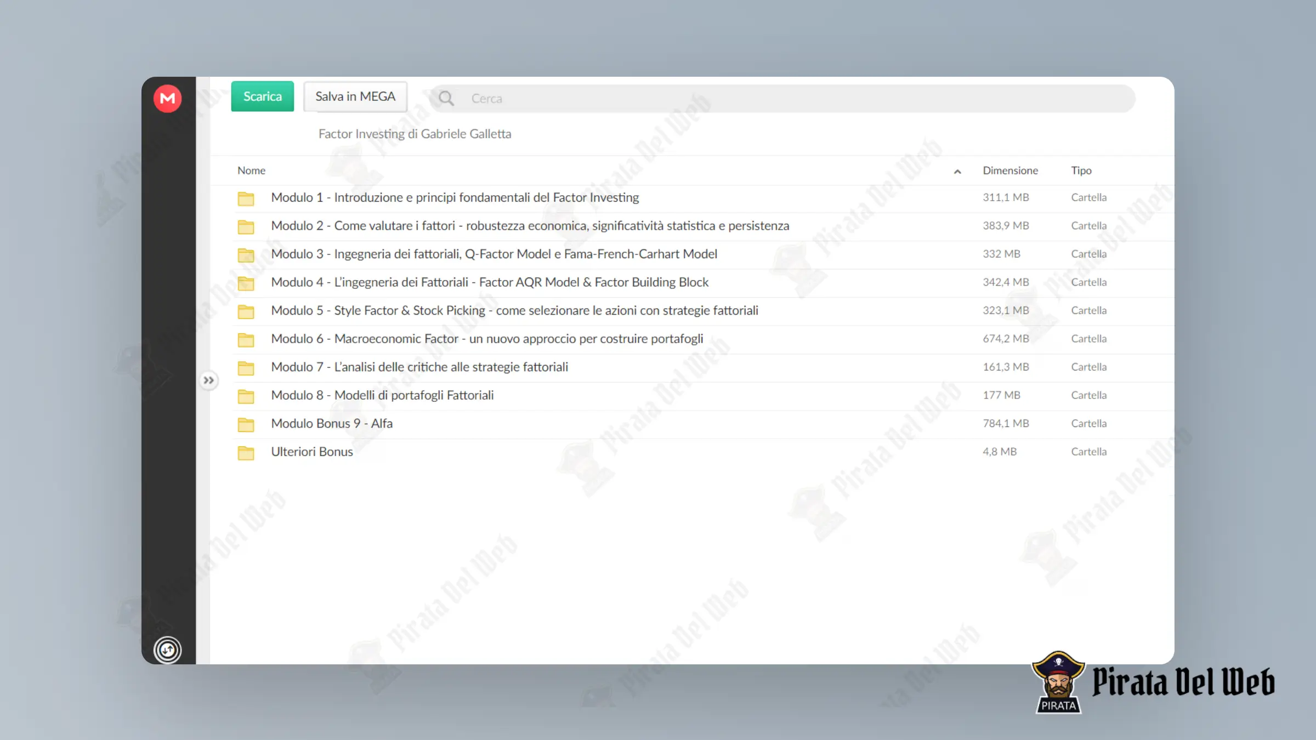Select the Modulo 7 folder icon
The image size is (1316, 740).
pos(246,368)
